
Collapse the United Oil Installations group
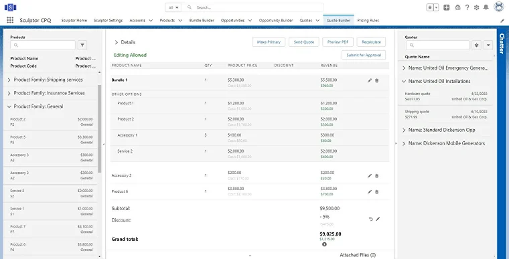(x=404, y=82)
